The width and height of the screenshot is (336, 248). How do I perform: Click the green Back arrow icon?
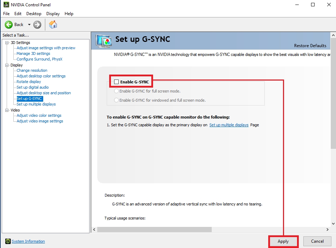point(9,25)
